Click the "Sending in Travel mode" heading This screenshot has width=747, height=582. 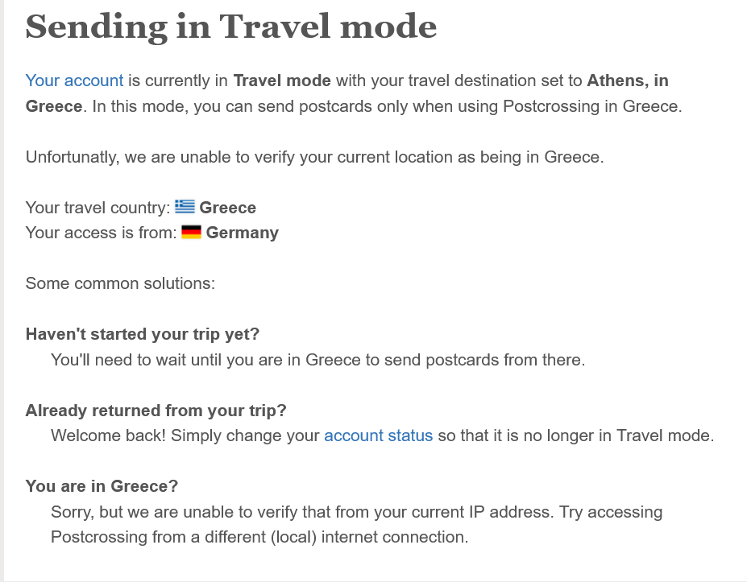coord(231,27)
